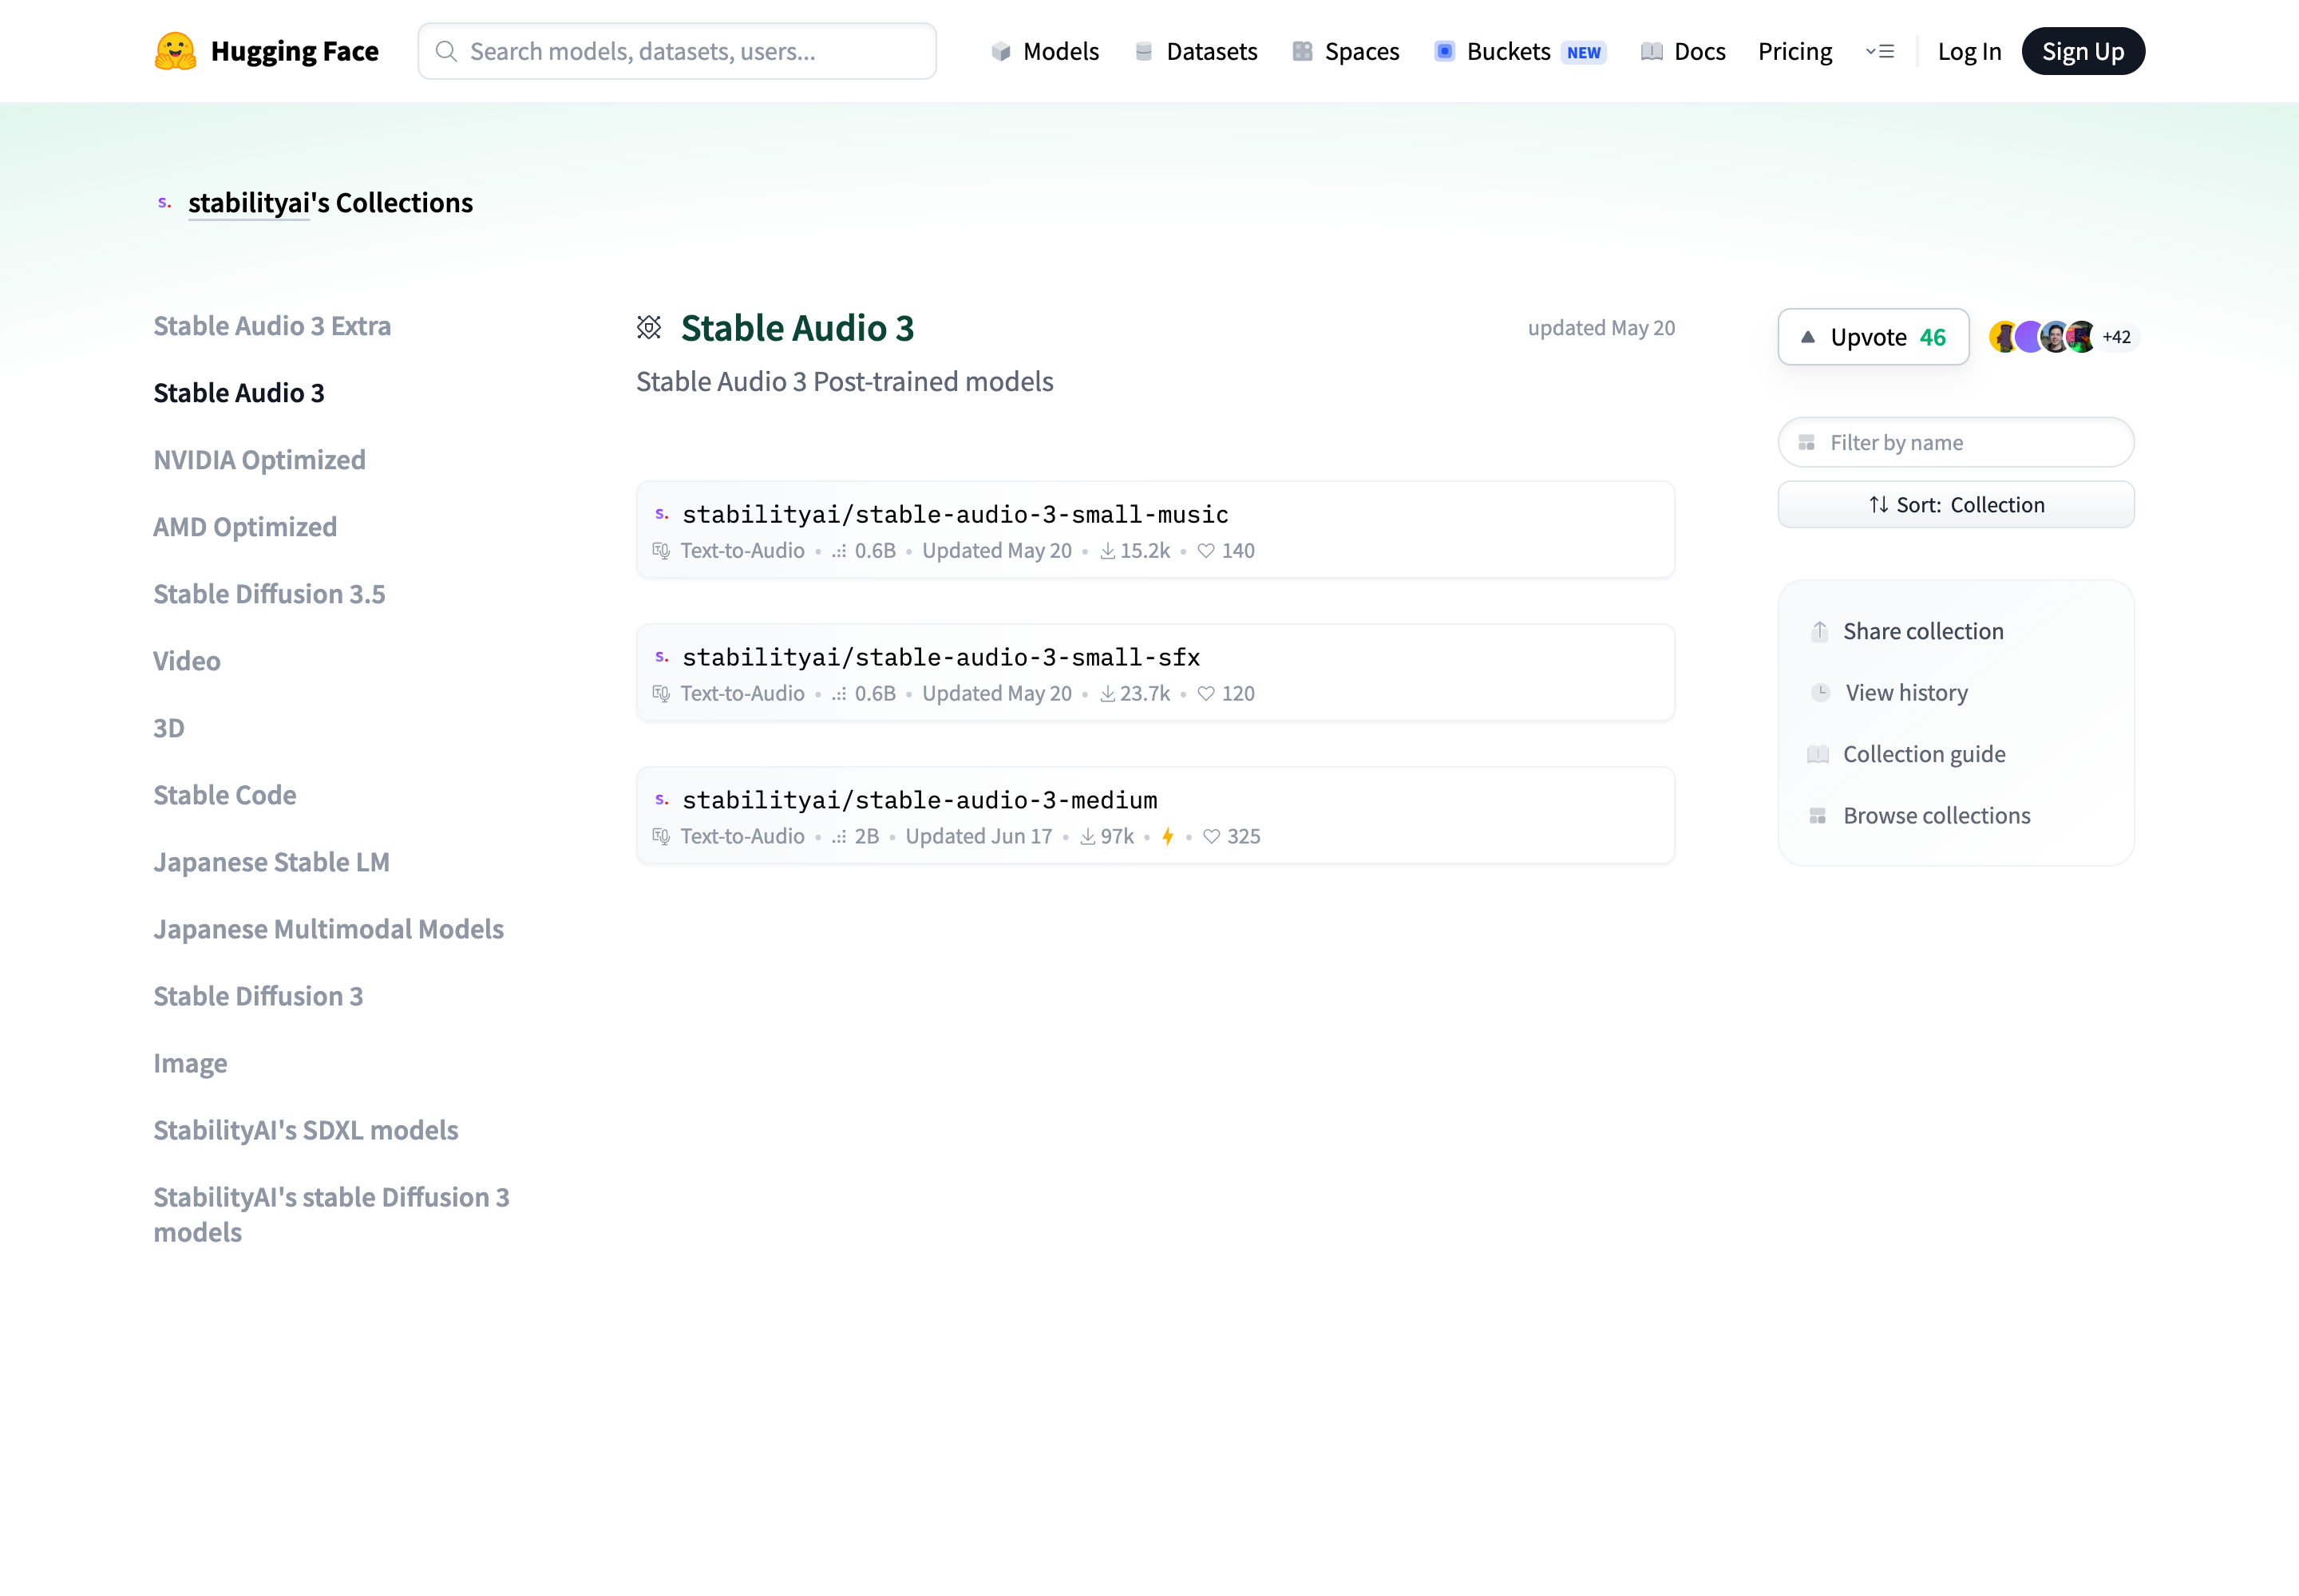Open Japanese Stable LM collection in the sidebar
The image size is (2299, 1596).
pyautogui.click(x=271, y=862)
